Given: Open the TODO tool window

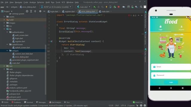Looking at the screenshot, I should [5, 102].
